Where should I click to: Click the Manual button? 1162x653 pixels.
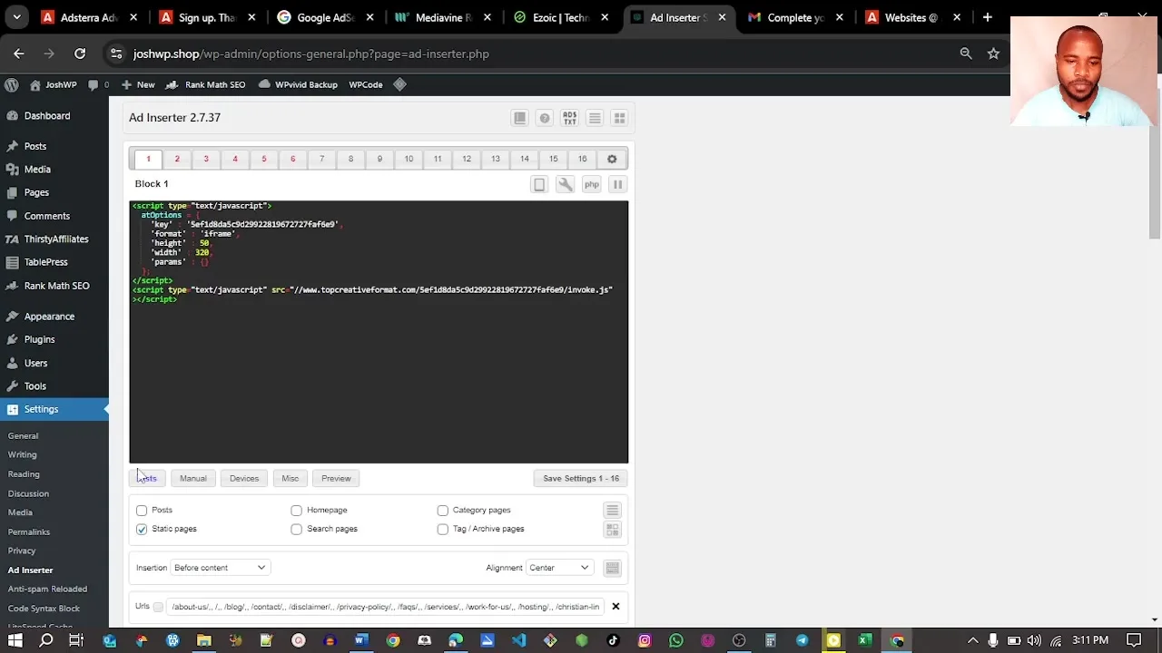(193, 478)
